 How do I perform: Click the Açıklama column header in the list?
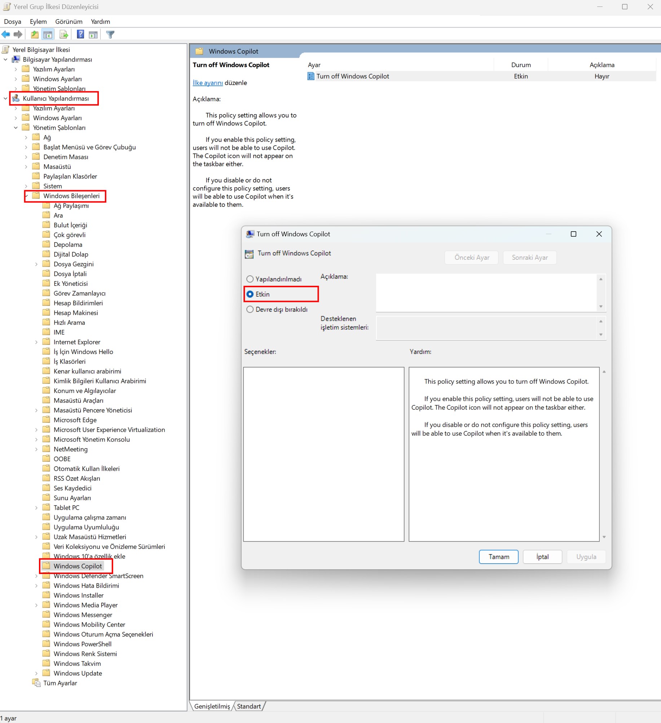[602, 65]
